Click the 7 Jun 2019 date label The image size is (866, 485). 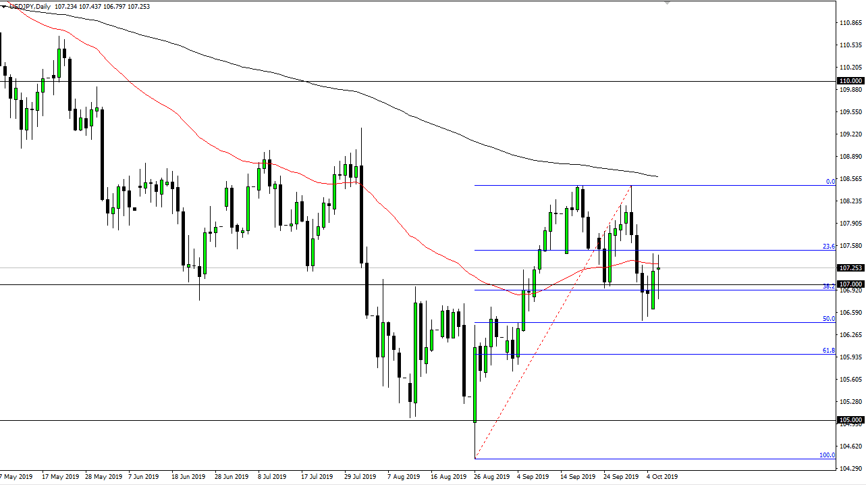[x=144, y=477]
